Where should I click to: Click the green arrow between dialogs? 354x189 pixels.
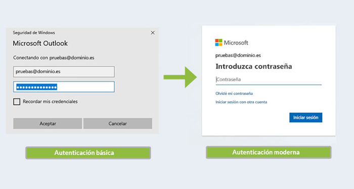(x=180, y=77)
